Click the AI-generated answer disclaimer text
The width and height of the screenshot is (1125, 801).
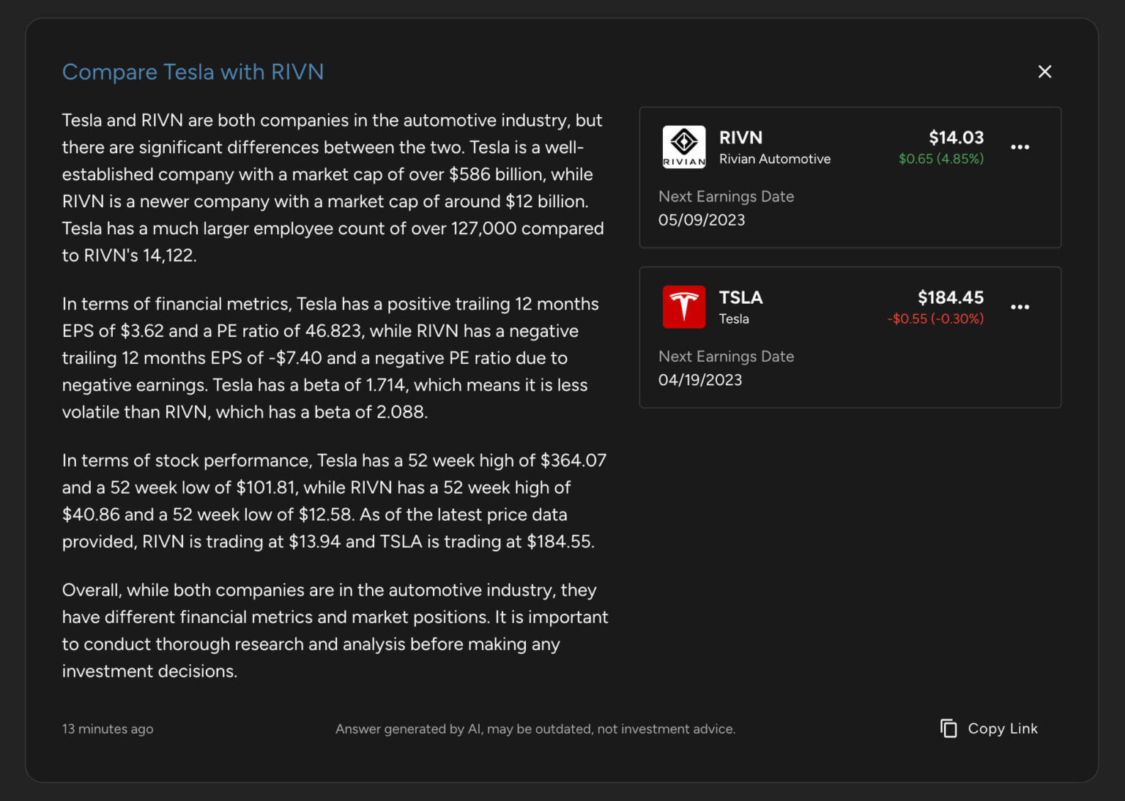535,729
